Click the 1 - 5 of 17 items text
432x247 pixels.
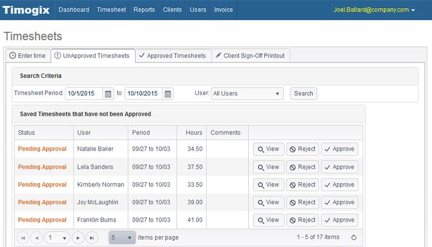click(x=318, y=237)
